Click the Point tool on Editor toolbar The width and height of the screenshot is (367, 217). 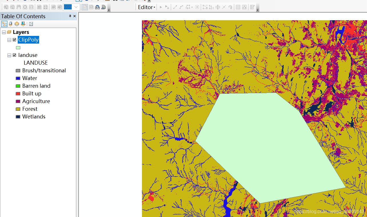coord(197,7)
